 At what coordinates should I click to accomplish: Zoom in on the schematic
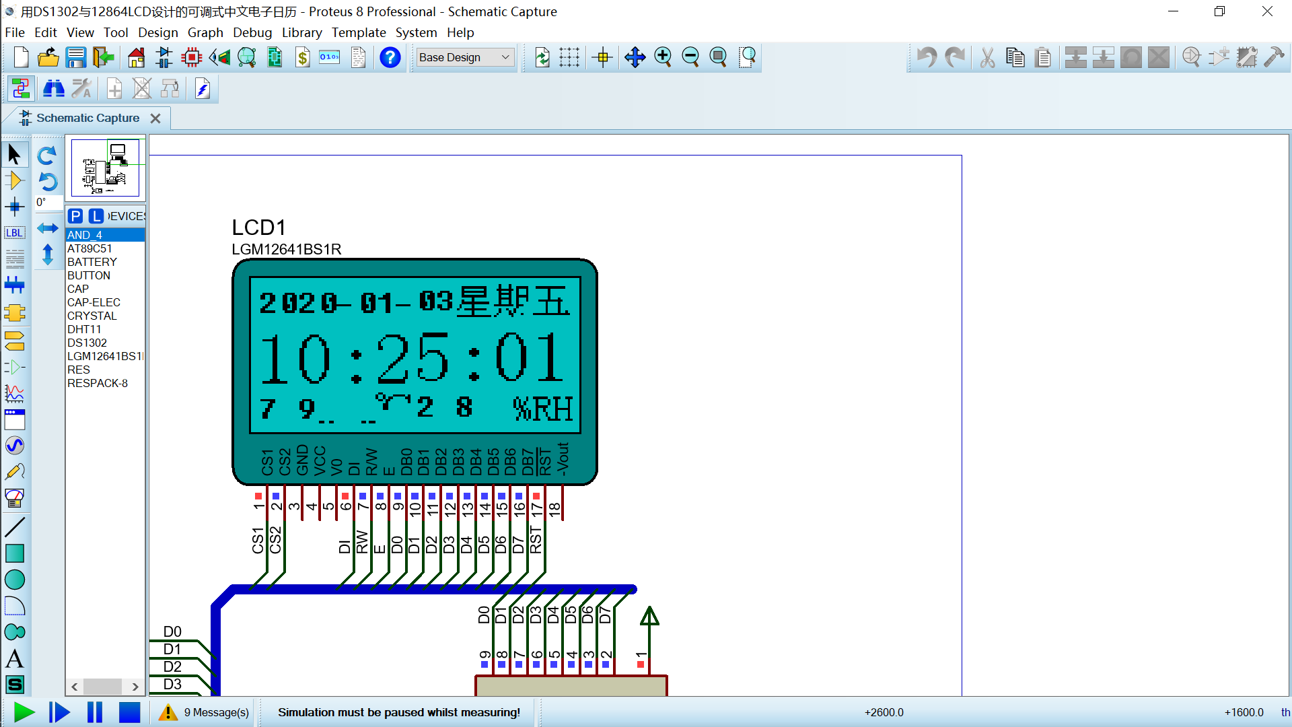[663, 57]
